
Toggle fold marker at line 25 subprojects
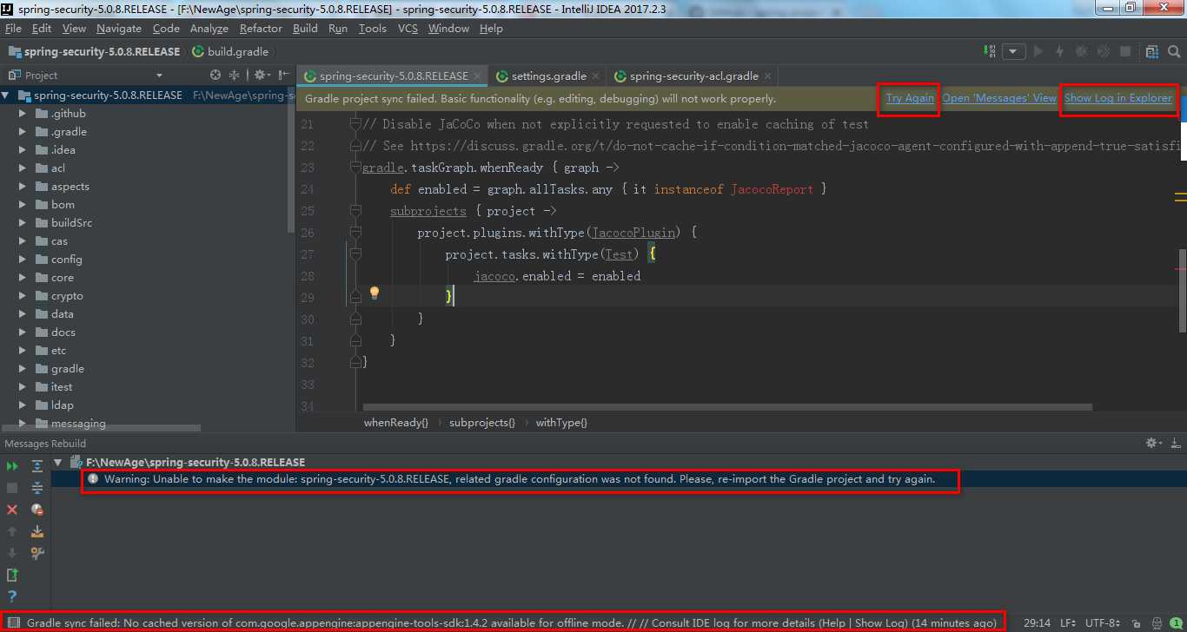pos(355,211)
